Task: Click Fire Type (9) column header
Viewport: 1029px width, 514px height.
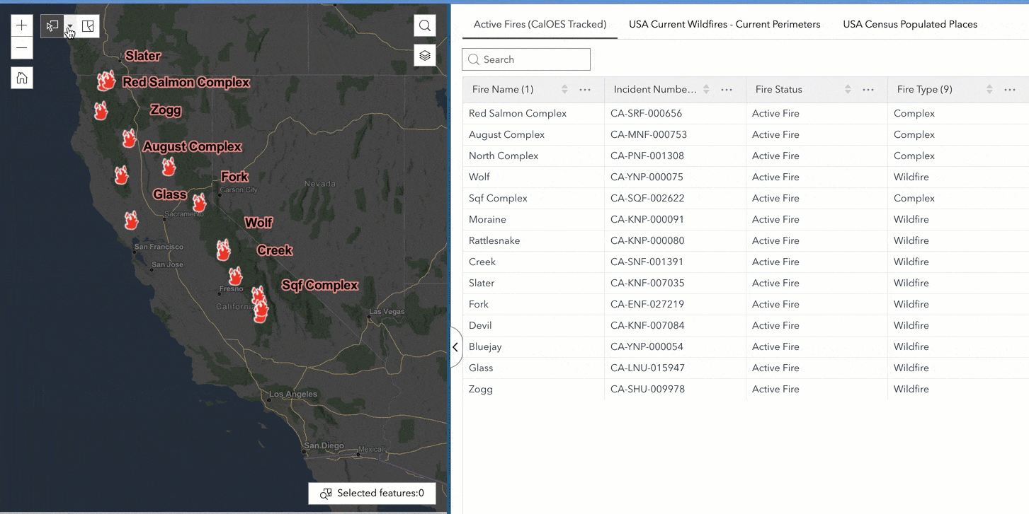Action: pos(924,90)
